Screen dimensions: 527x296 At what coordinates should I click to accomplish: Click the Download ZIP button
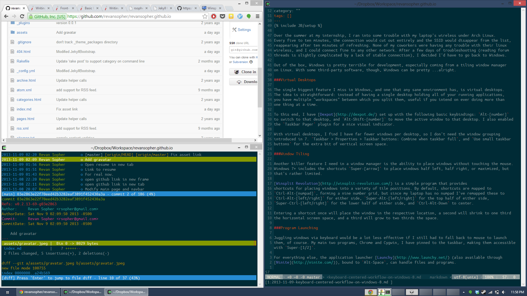pyautogui.click(x=244, y=82)
